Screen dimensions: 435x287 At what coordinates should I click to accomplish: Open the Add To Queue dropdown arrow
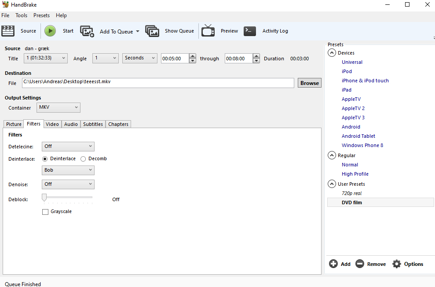(138, 31)
